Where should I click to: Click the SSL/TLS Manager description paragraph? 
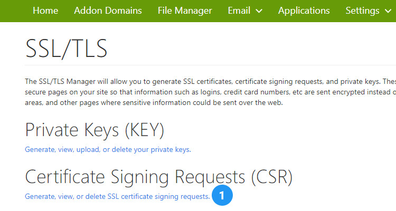pos(210,92)
